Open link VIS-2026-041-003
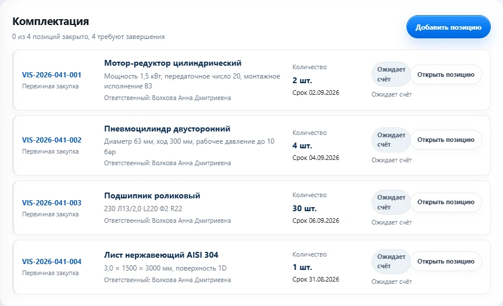The height and width of the screenshot is (306, 503). click(52, 203)
